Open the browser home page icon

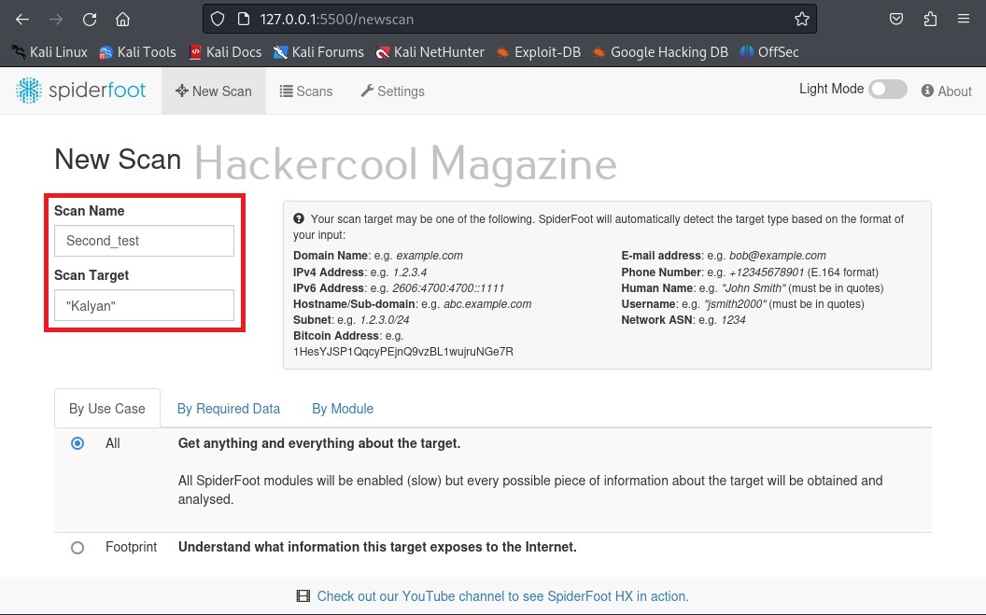coord(122,20)
